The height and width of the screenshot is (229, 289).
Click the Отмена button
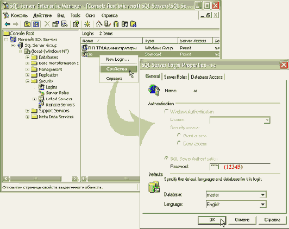pos(242,220)
